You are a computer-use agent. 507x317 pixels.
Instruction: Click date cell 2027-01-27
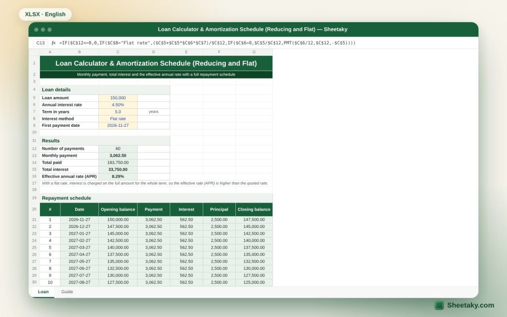coord(80,234)
